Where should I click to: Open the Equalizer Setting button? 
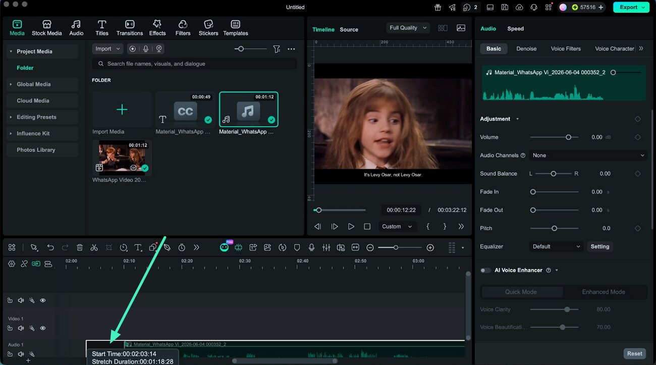point(599,246)
